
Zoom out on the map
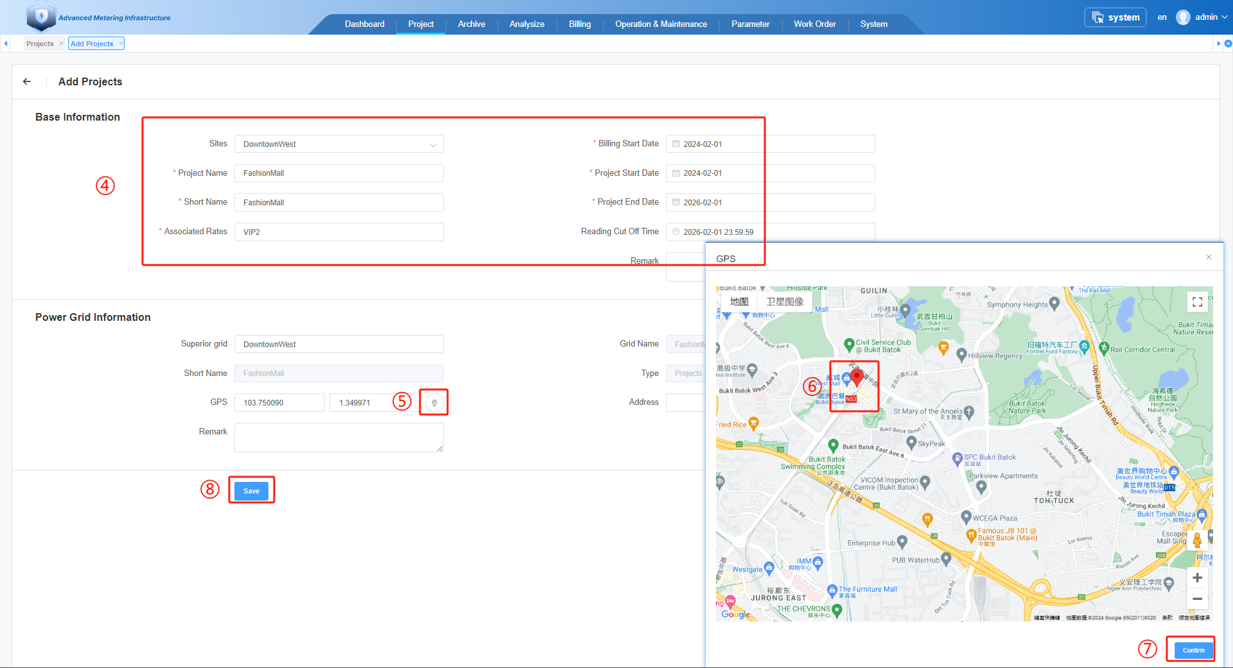click(1197, 599)
